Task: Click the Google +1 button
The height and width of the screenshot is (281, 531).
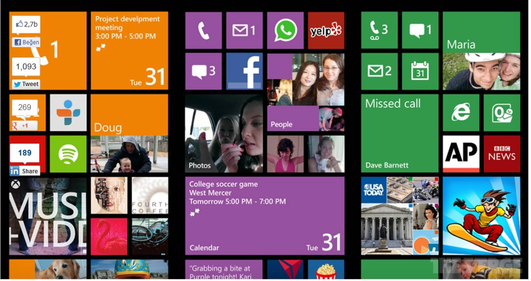Action: (x=25, y=125)
